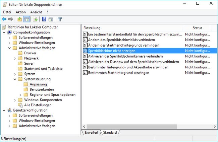Click the horizontal scrollbar thumb
218x142 pixels.
[x=132, y=127]
